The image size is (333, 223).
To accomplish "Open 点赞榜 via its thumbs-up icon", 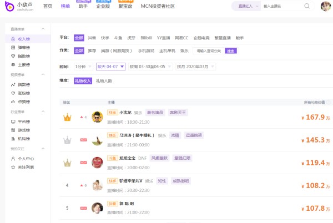I will click(13, 102).
